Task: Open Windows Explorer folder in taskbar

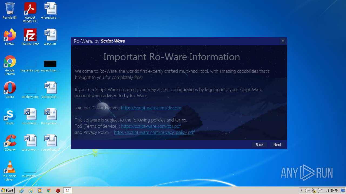Action: (x=31, y=190)
